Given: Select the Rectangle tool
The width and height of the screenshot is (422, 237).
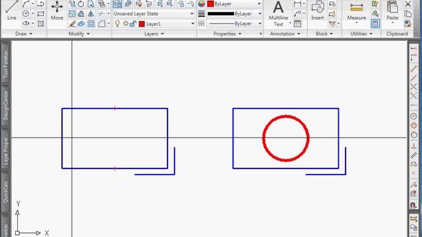Looking at the screenshot, I should click(41, 13).
